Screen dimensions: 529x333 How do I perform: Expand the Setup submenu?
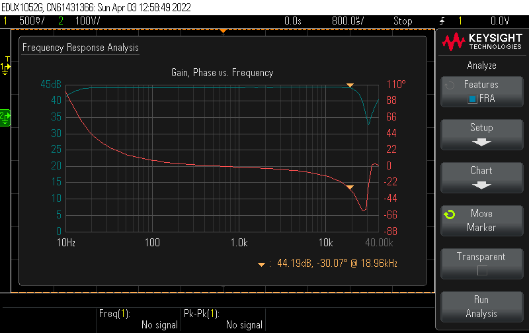(x=481, y=134)
